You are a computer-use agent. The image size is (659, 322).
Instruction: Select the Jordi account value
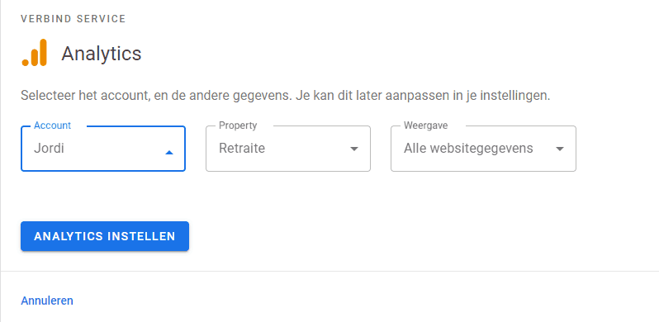(49, 149)
